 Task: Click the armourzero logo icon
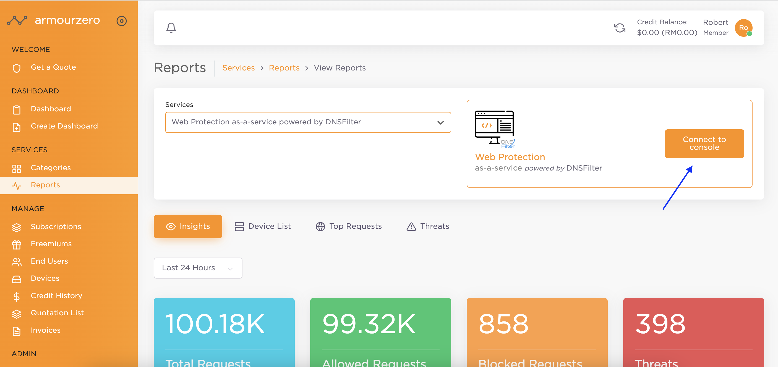17,20
